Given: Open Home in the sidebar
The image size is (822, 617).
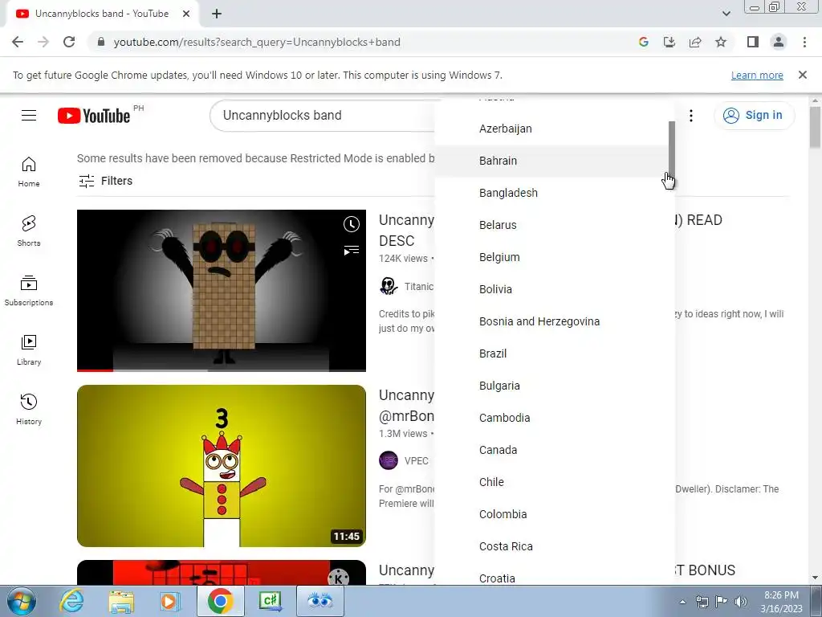Looking at the screenshot, I should coord(29,172).
